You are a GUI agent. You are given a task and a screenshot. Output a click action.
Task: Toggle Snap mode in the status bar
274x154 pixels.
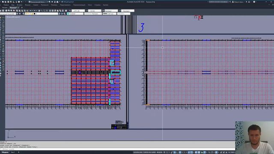[x=167, y=152]
